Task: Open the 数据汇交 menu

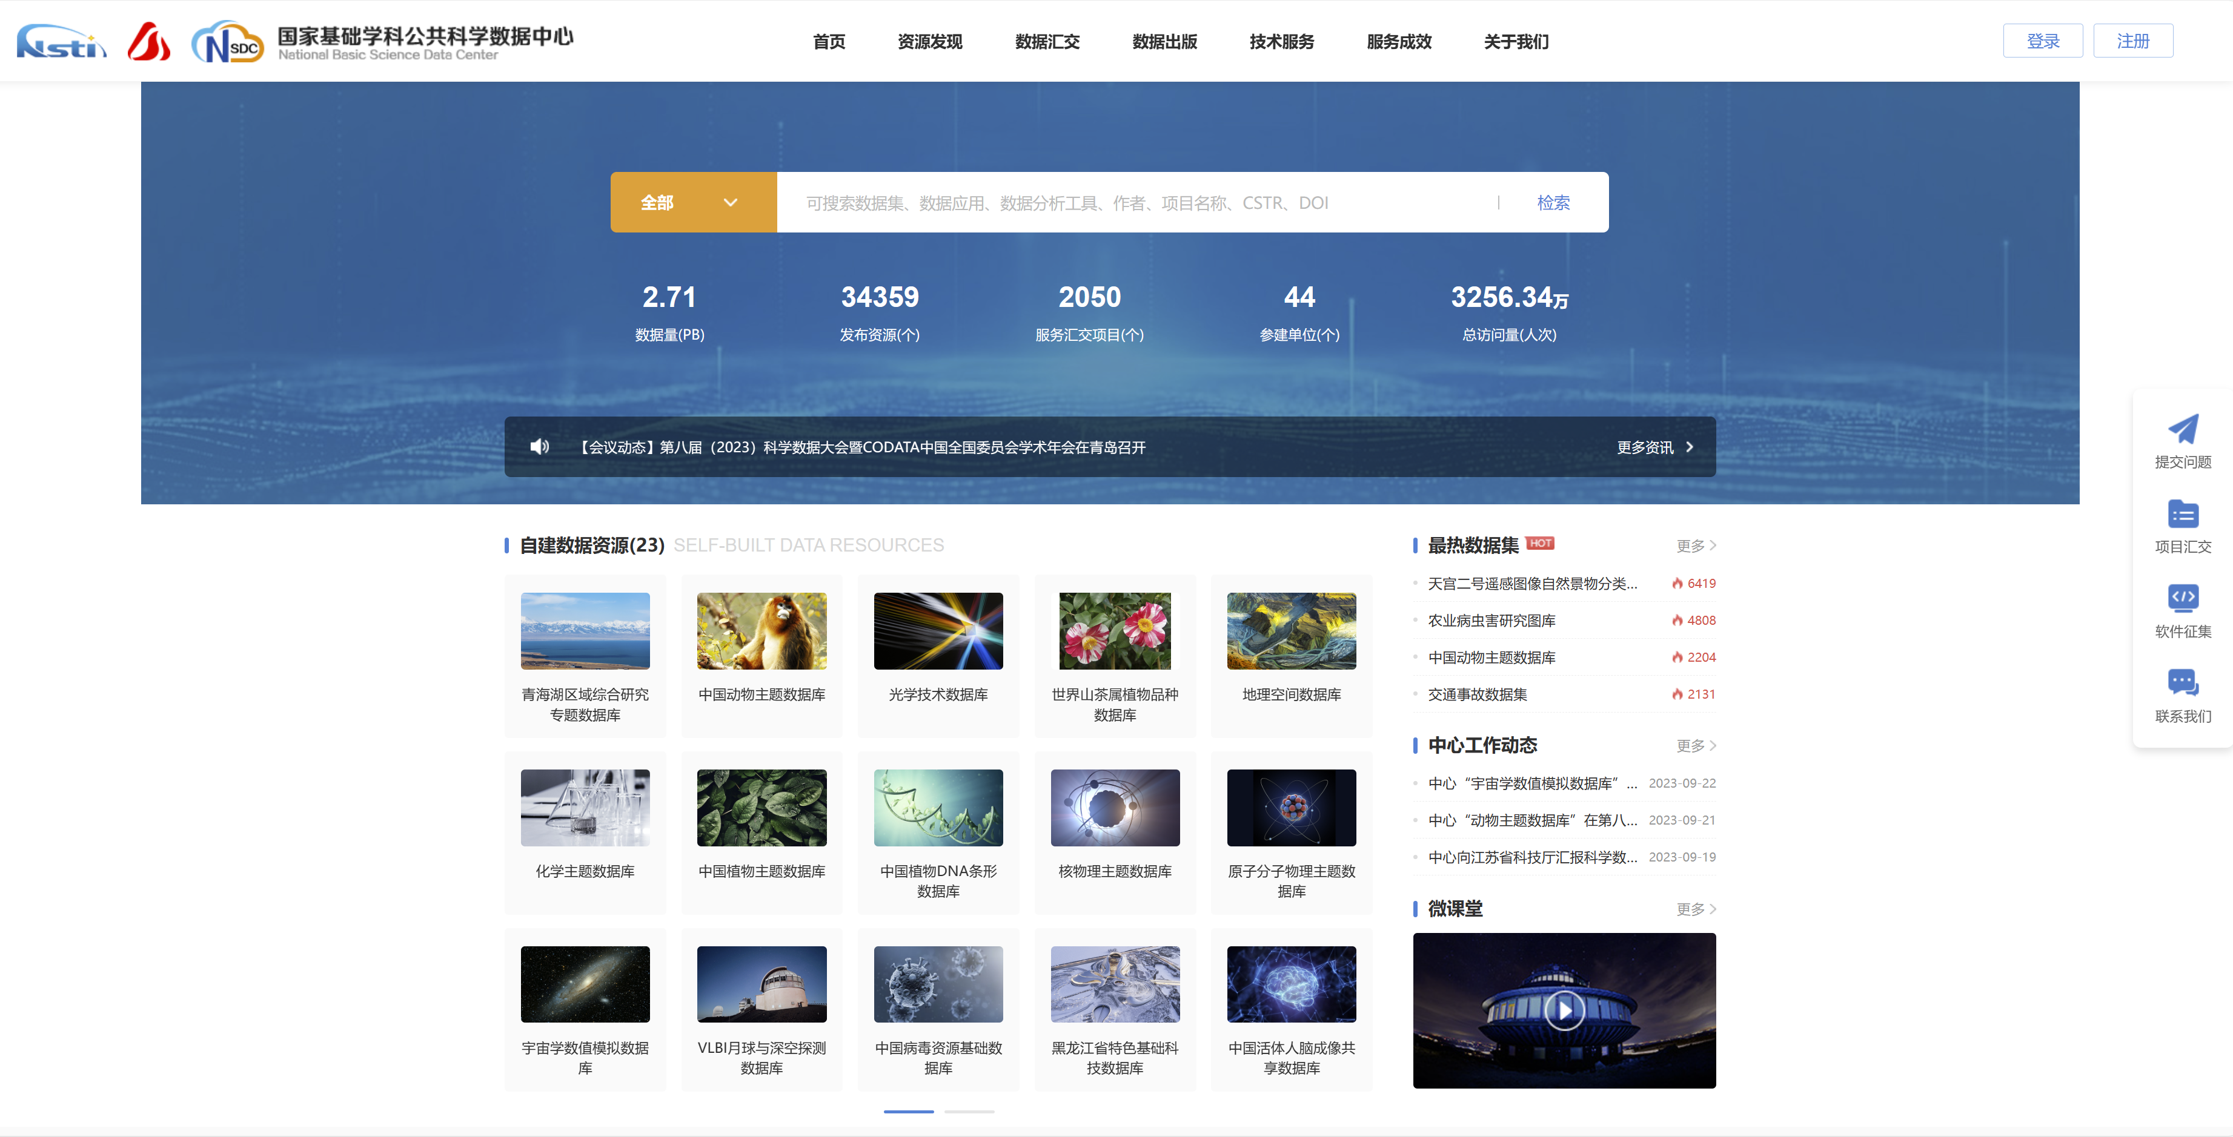Action: click(1047, 42)
